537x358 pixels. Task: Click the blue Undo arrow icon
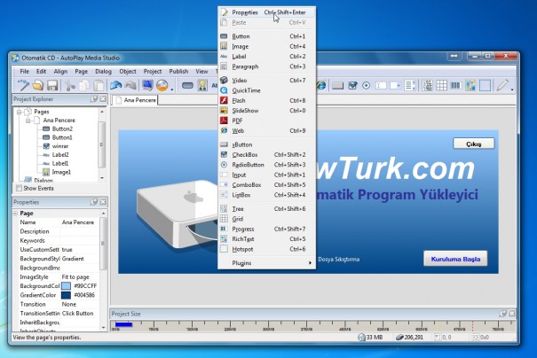115,85
